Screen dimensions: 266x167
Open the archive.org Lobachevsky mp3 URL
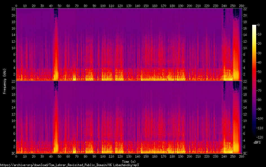click(x=69, y=165)
